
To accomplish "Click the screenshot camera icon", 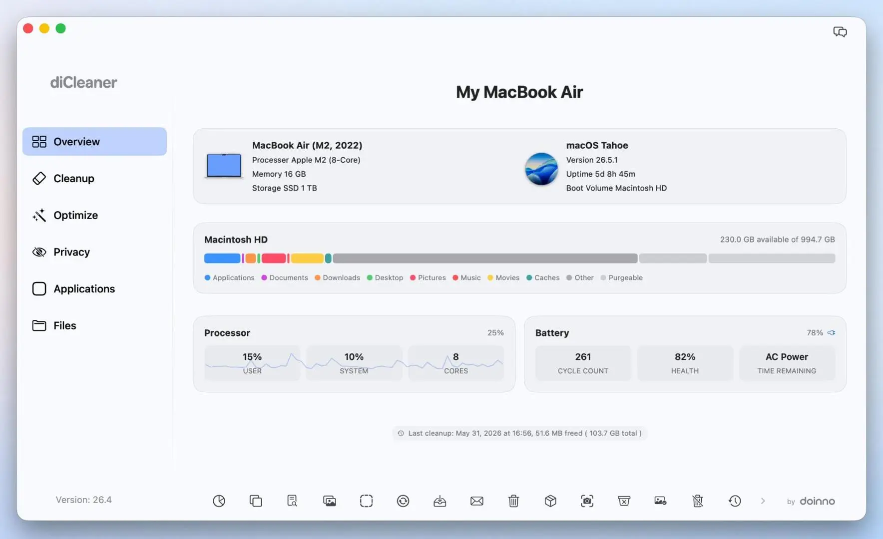I will tap(587, 501).
